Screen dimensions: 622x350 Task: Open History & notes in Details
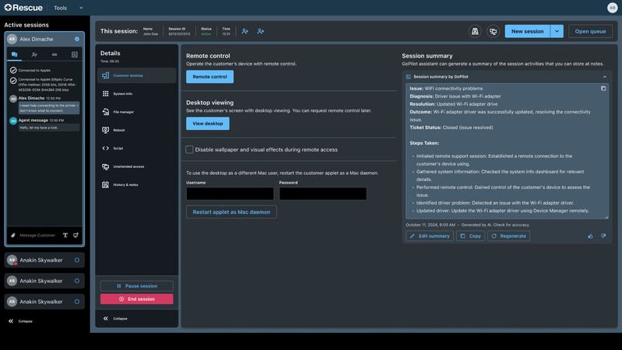136,184
